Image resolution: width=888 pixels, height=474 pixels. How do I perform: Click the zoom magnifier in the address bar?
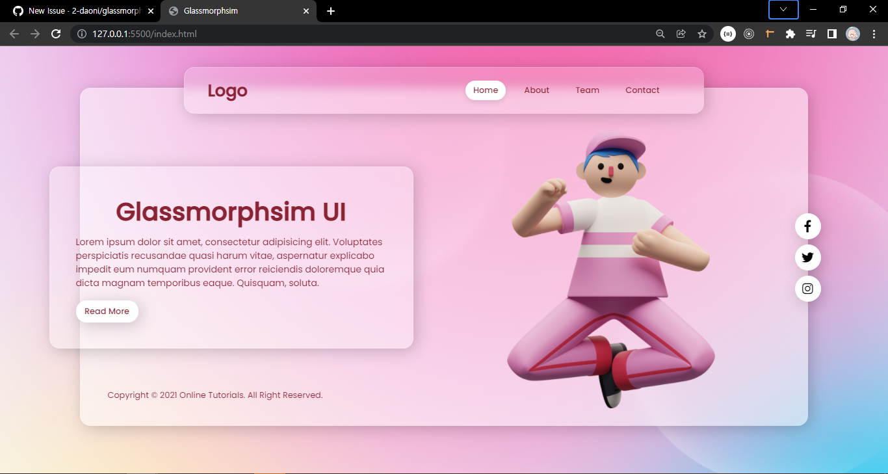660,33
